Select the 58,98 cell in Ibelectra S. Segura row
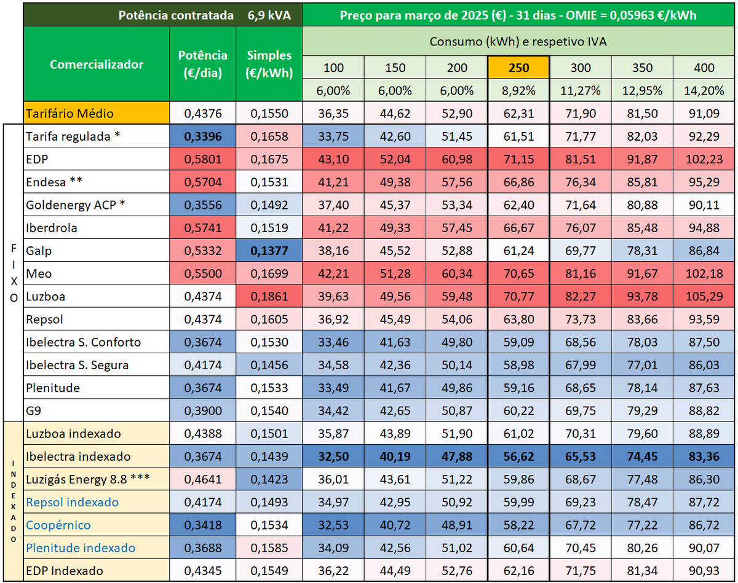The height and width of the screenshot is (583, 738). point(518,365)
